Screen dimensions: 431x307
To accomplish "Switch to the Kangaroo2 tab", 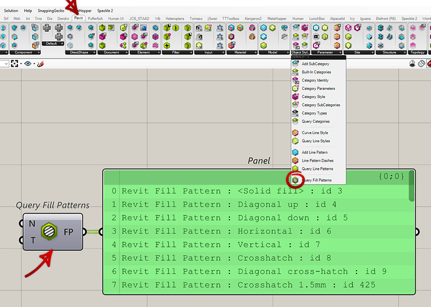I will (253, 18).
